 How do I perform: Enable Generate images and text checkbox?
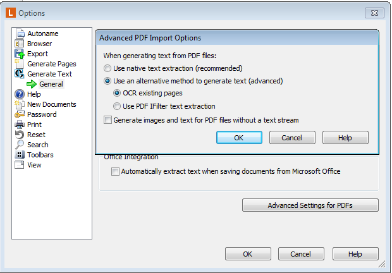107,120
